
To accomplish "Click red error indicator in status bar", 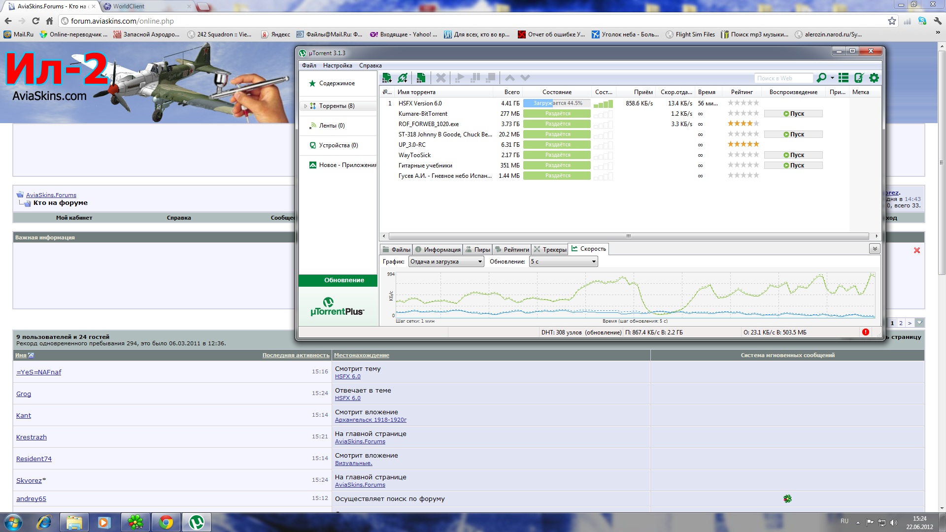I will (x=866, y=332).
